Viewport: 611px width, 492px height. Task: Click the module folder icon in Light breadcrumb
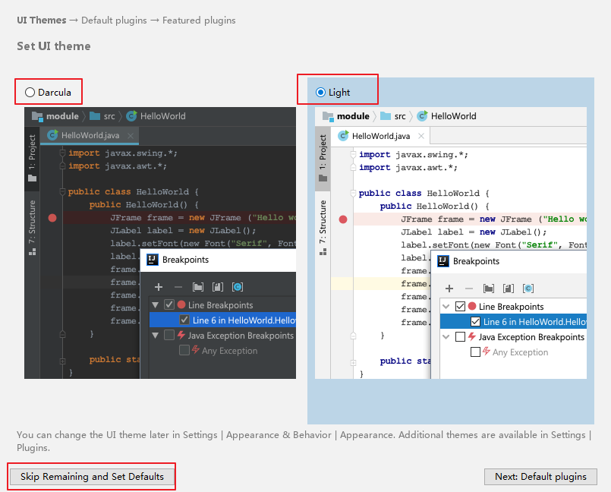(x=328, y=116)
